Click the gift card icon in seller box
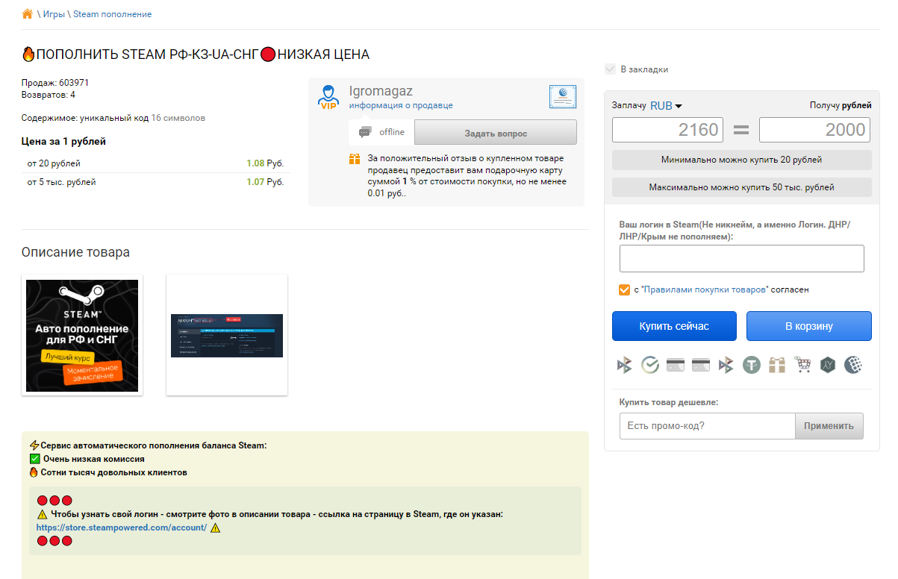Viewport: 898px width, 579px height. [x=355, y=159]
